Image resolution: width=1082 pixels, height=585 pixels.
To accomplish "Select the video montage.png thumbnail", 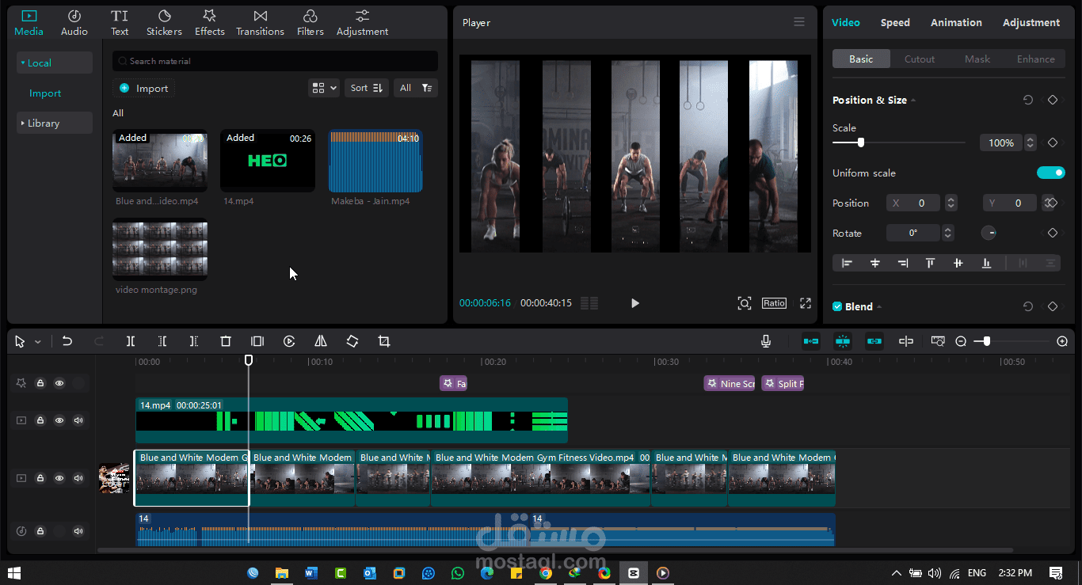I will [x=160, y=249].
